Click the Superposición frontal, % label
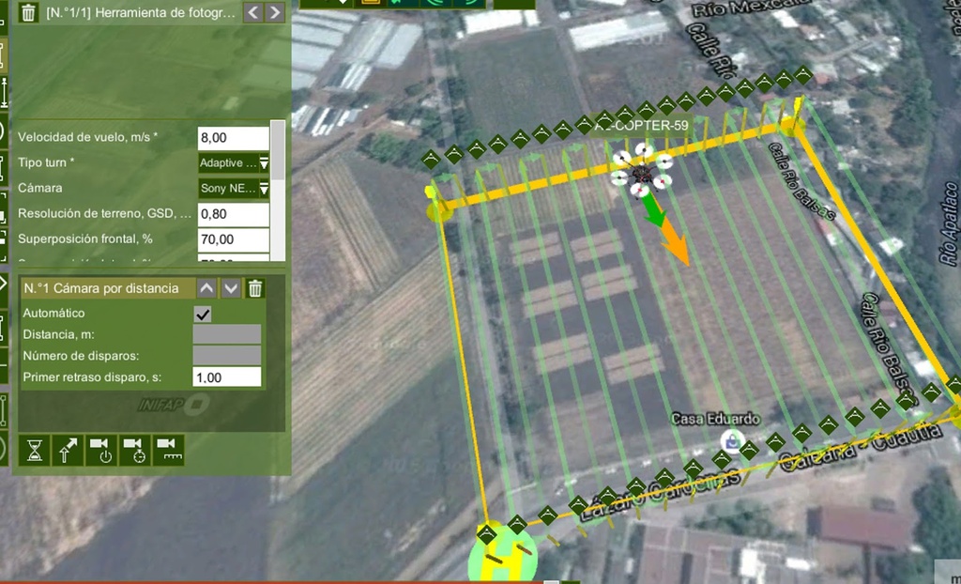 (85, 238)
